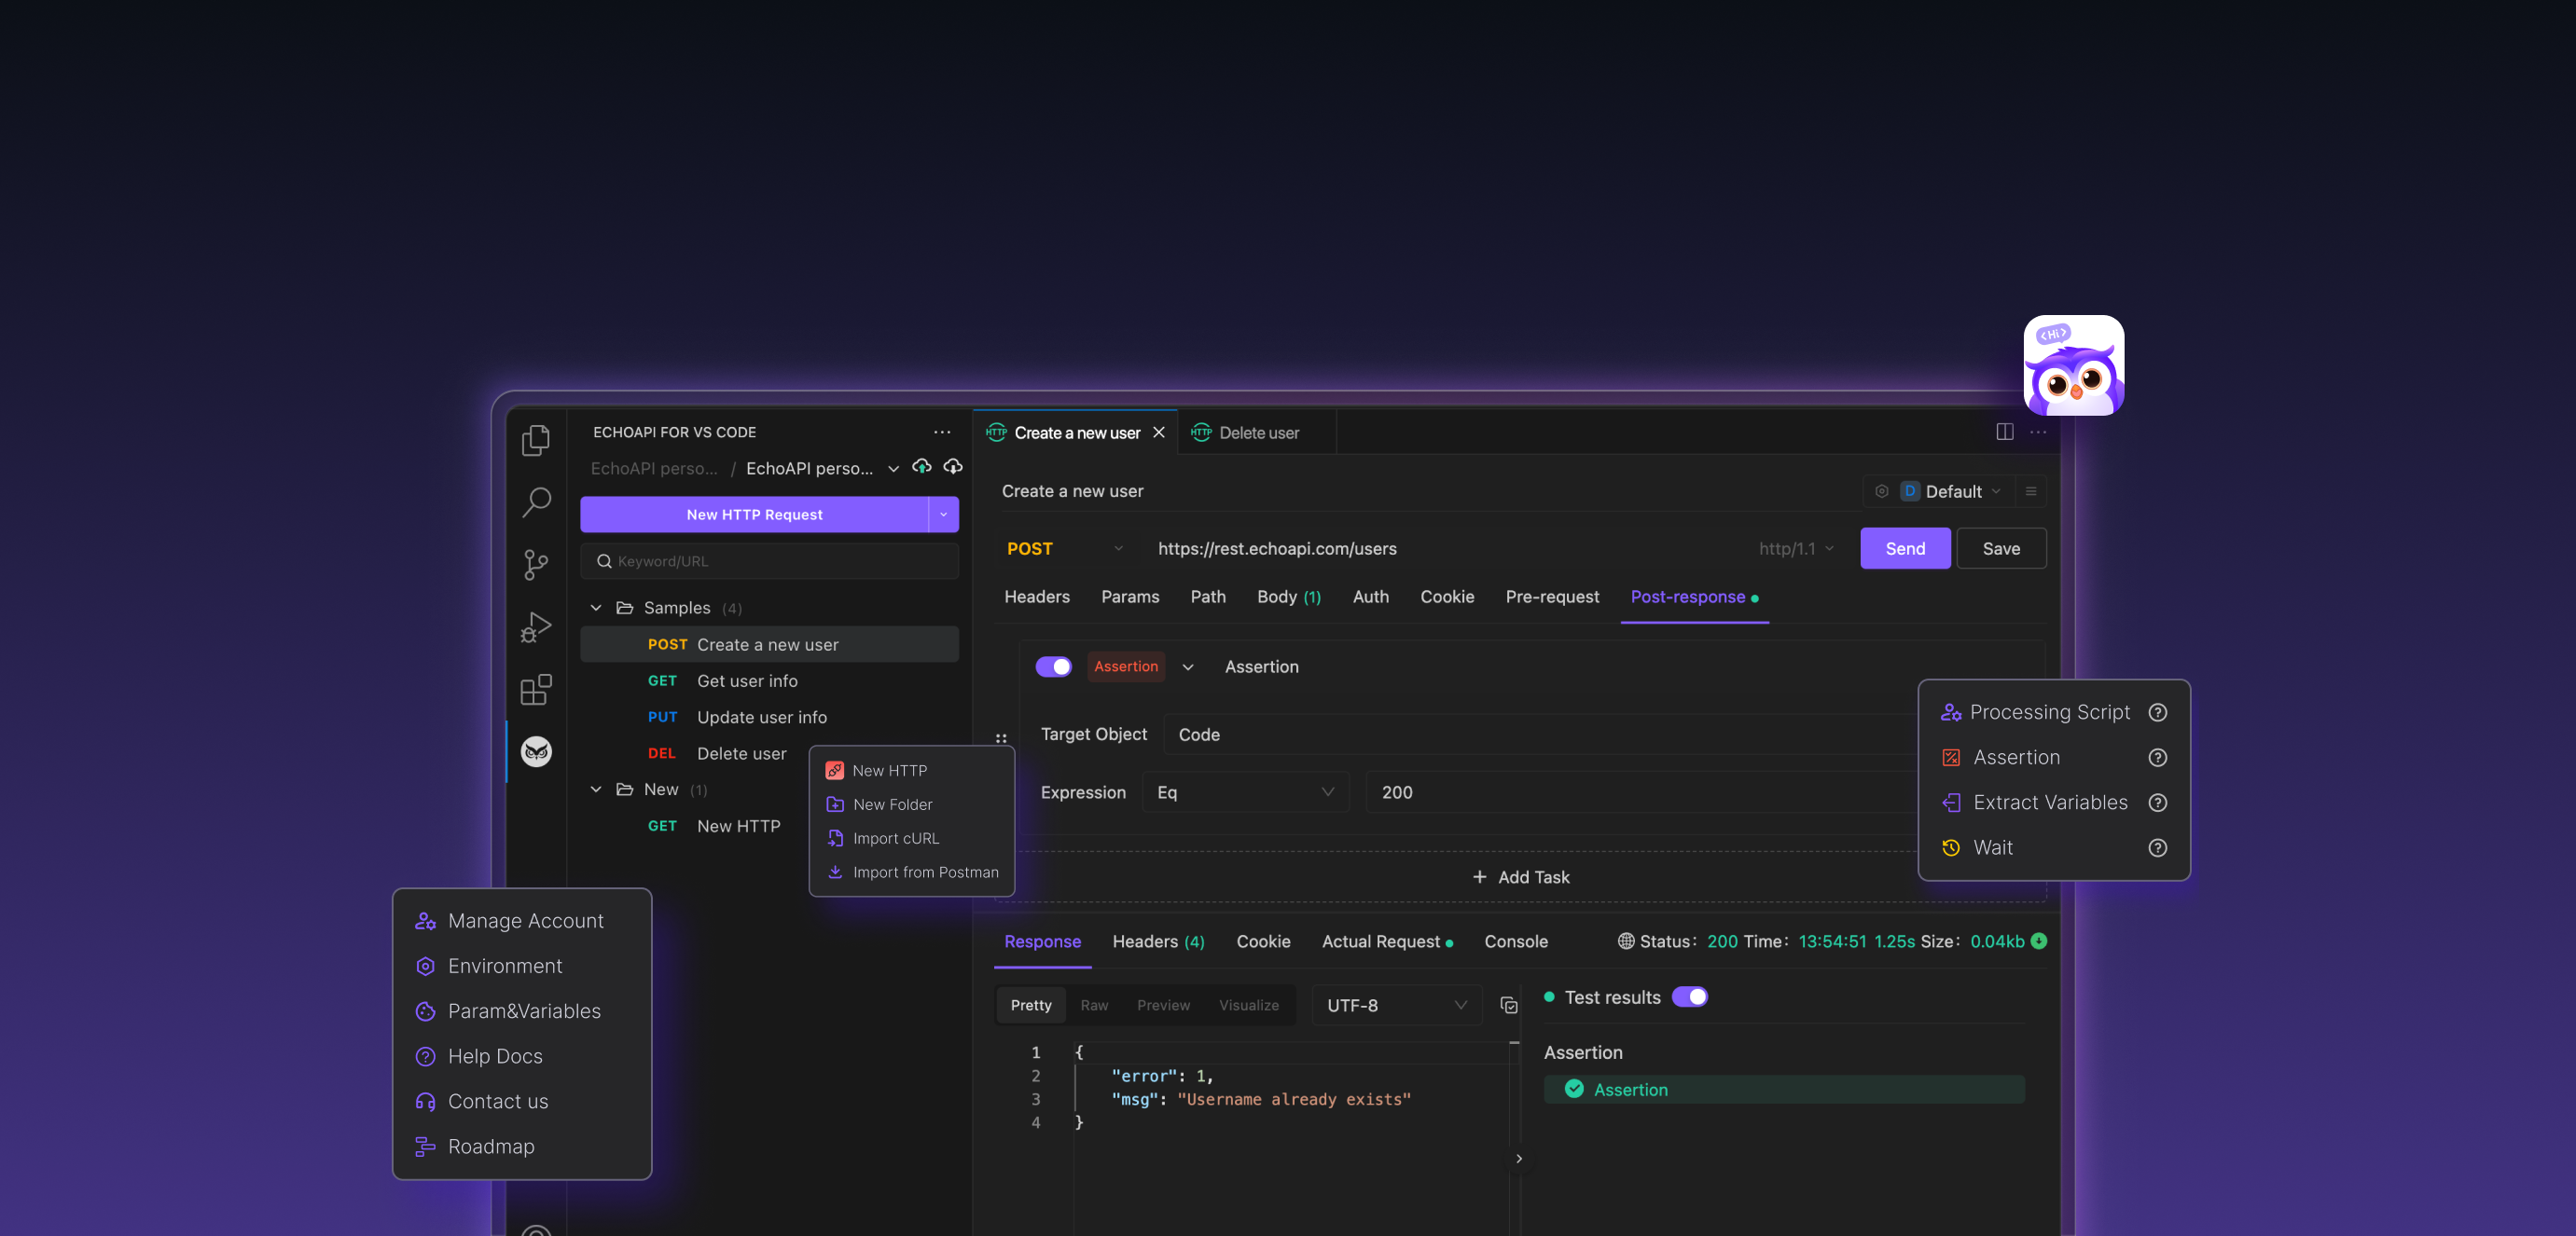Click the green download icon after Size
This screenshot has height=1236, width=2576.
[x=2039, y=941]
